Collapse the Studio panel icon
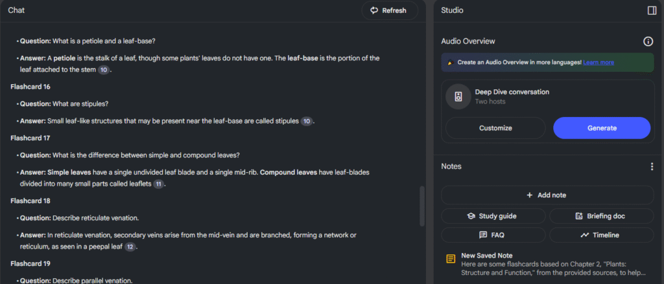This screenshot has width=664, height=284. [652, 10]
